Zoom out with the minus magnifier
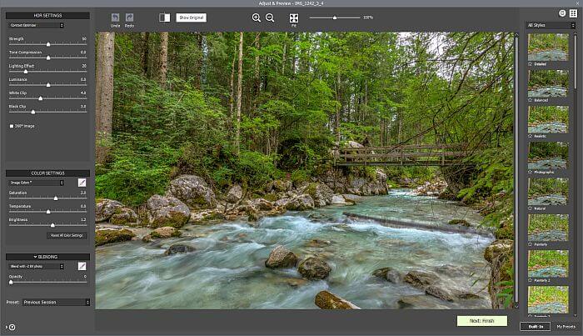 tap(270, 18)
